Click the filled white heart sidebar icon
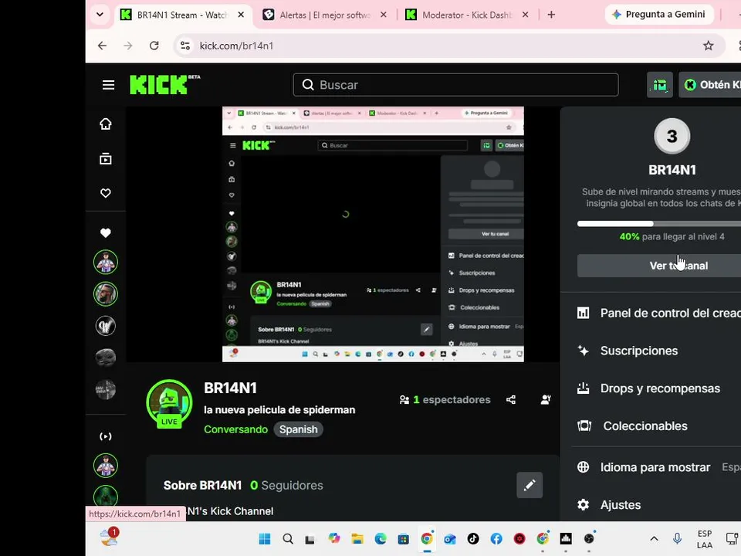Viewport: 741px width, 556px height. tap(106, 232)
